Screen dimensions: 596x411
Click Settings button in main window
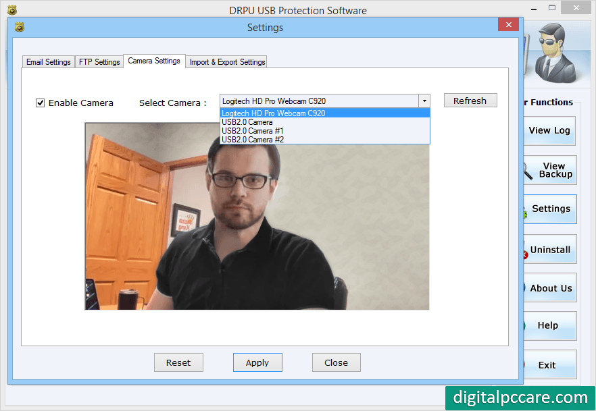tap(550, 209)
